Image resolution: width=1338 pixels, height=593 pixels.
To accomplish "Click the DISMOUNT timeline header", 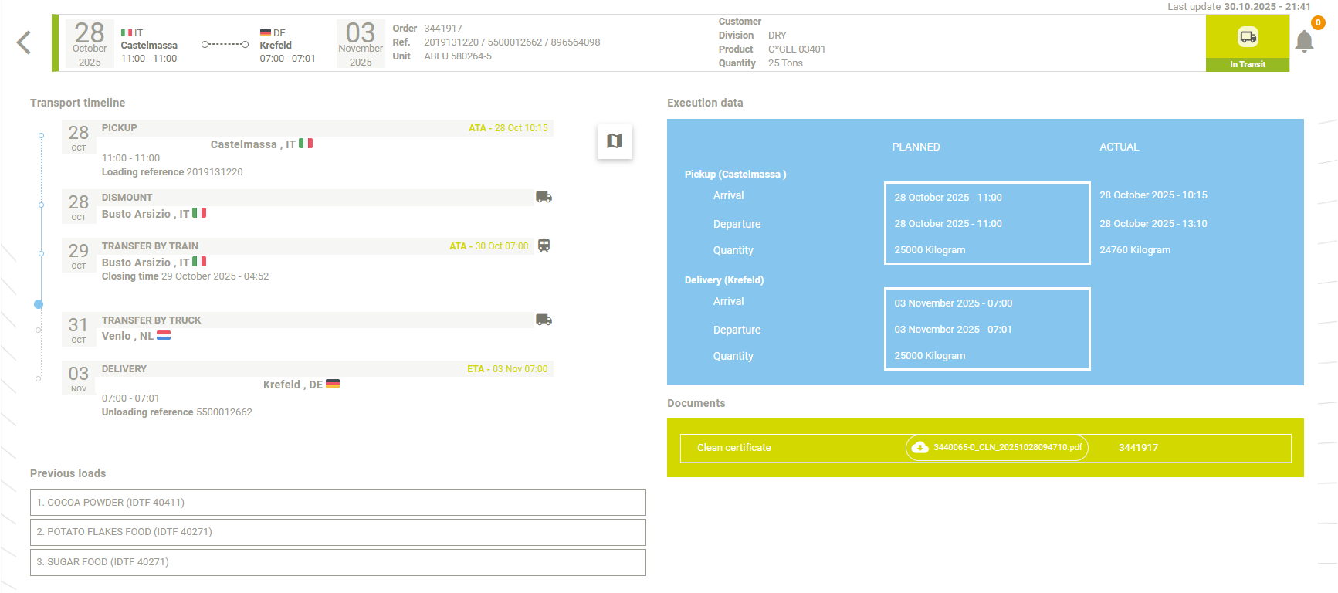I will pyautogui.click(x=127, y=198).
